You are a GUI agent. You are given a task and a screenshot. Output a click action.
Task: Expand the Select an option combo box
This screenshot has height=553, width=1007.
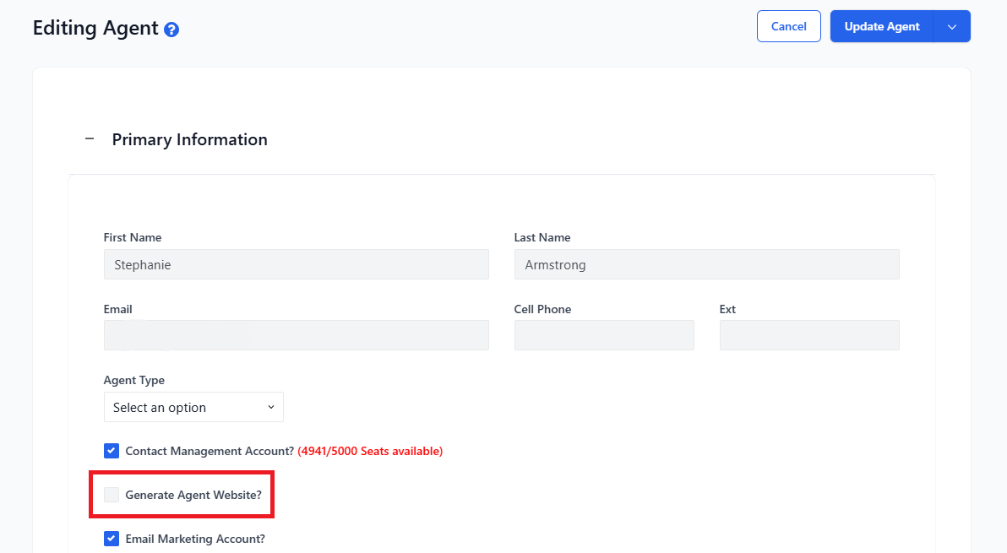(x=193, y=407)
